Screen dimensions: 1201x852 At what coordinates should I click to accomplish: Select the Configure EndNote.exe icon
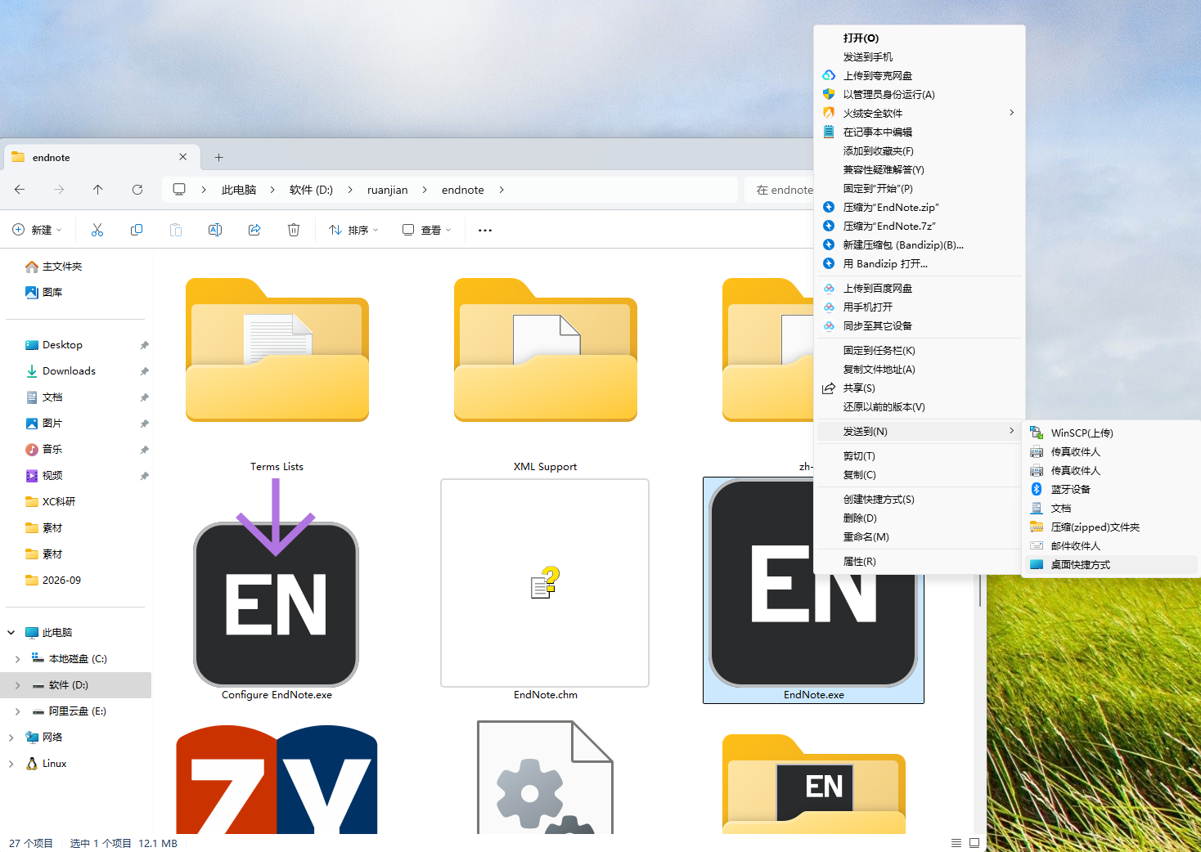277,604
